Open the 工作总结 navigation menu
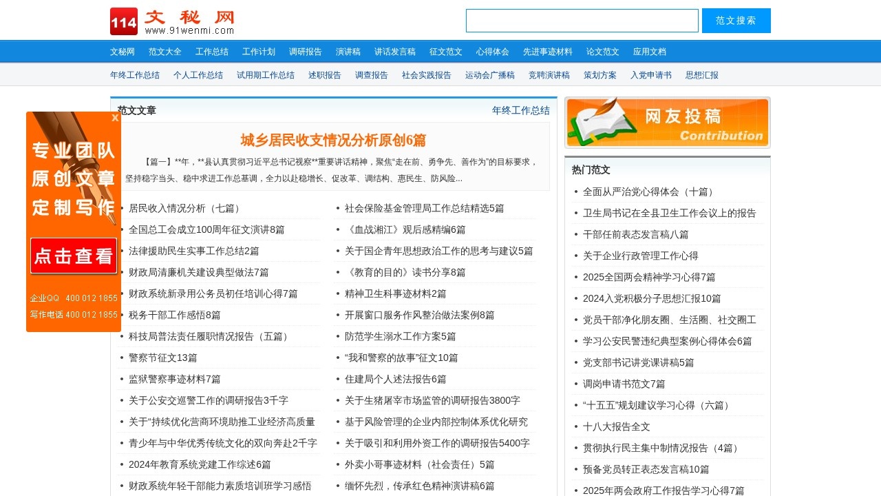Image resolution: width=881 pixels, height=496 pixels. [x=211, y=51]
